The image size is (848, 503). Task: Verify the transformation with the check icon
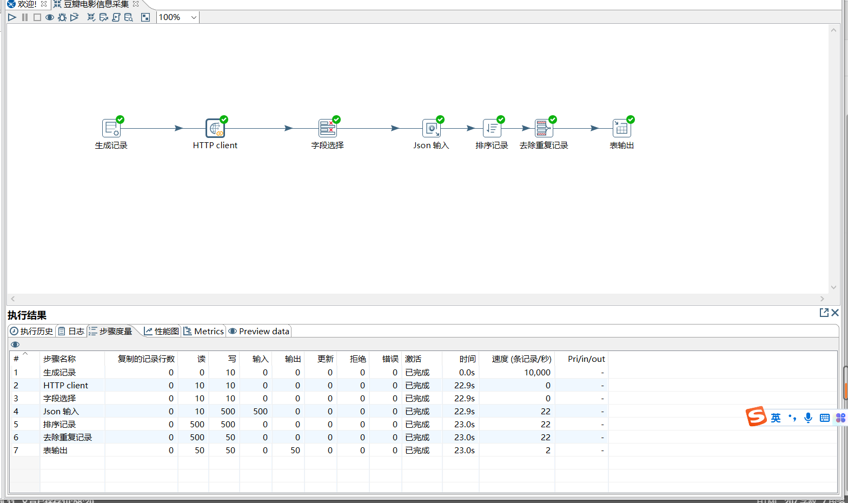pos(91,17)
